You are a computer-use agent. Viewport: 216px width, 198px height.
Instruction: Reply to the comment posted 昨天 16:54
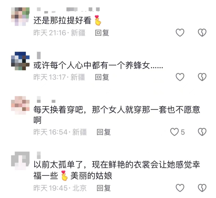(104, 132)
